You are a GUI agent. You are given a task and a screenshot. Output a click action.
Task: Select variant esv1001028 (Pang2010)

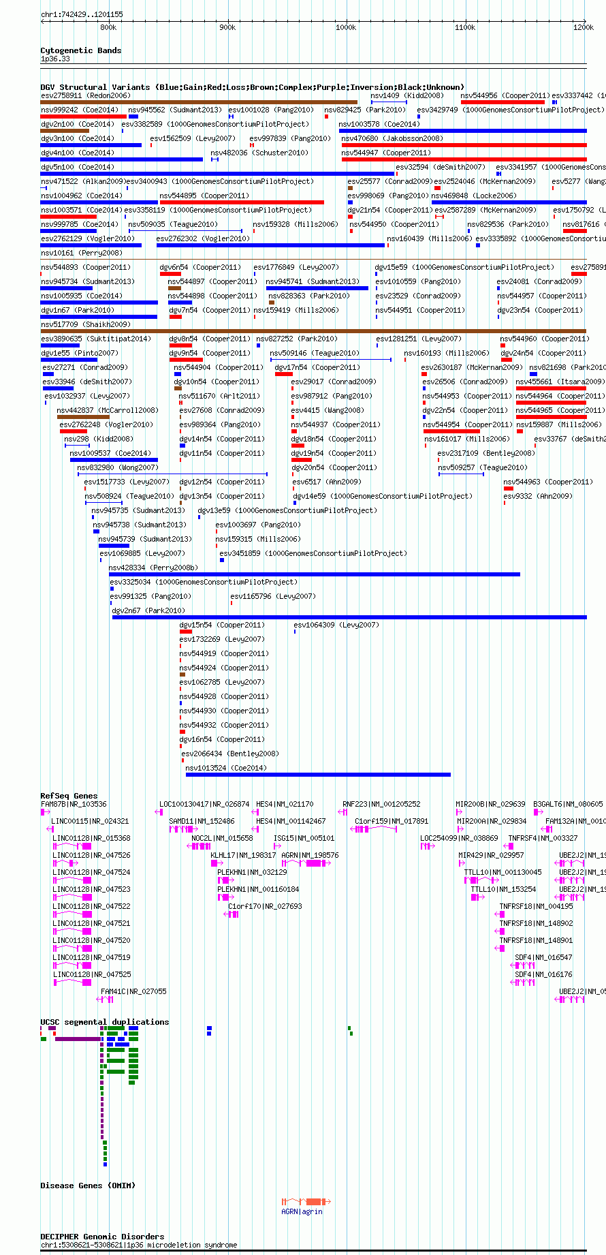[271, 110]
